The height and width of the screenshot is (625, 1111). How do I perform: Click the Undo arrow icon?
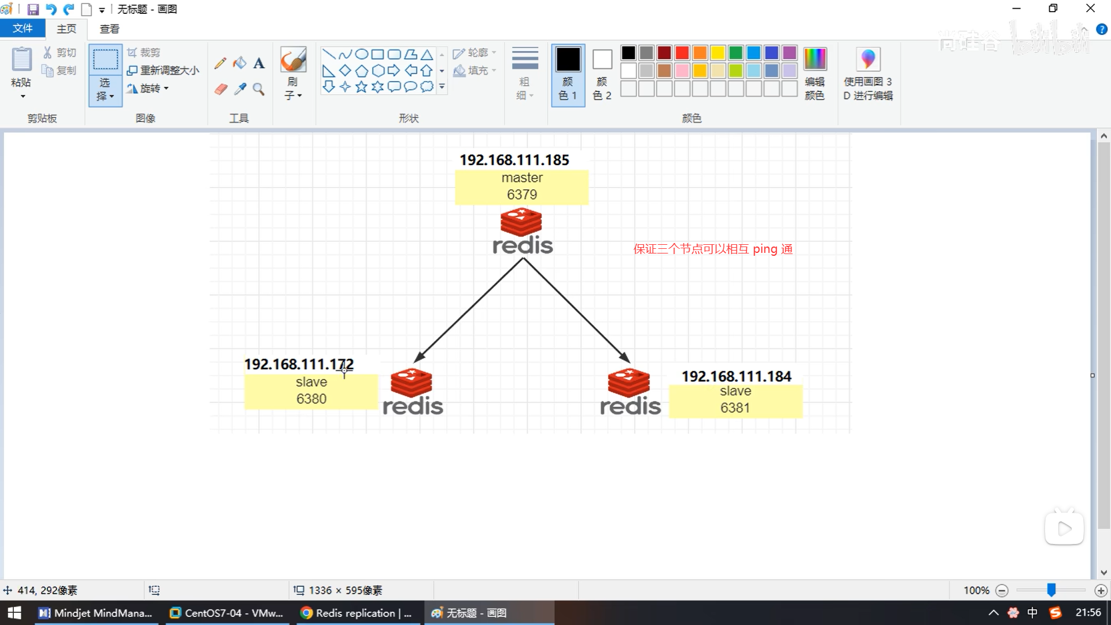[51, 9]
